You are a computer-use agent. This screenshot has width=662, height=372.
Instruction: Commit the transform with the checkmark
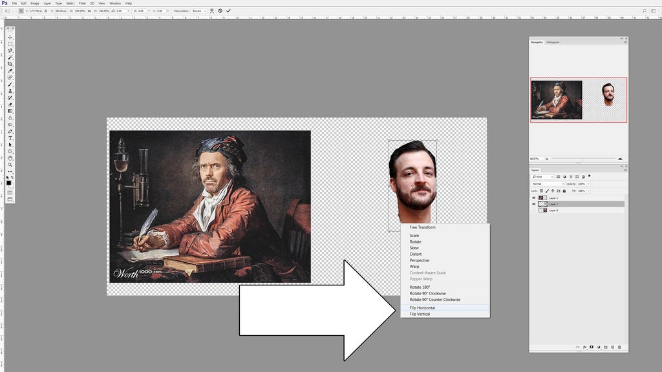228,11
